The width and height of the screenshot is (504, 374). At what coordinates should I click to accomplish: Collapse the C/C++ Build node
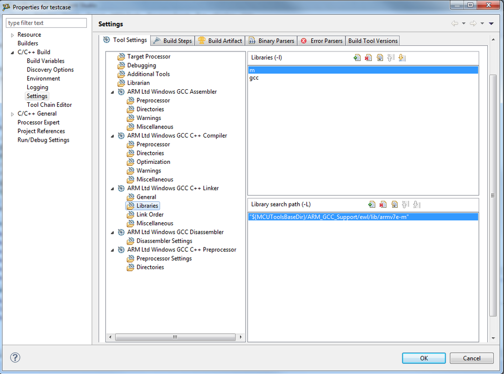point(12,52)
